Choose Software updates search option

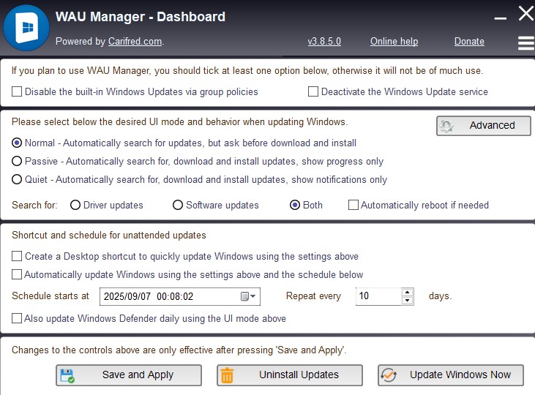pos(178,206)
